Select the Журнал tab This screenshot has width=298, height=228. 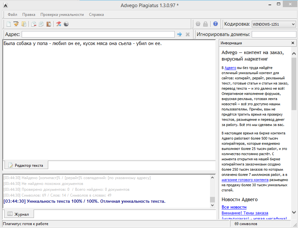19,214
